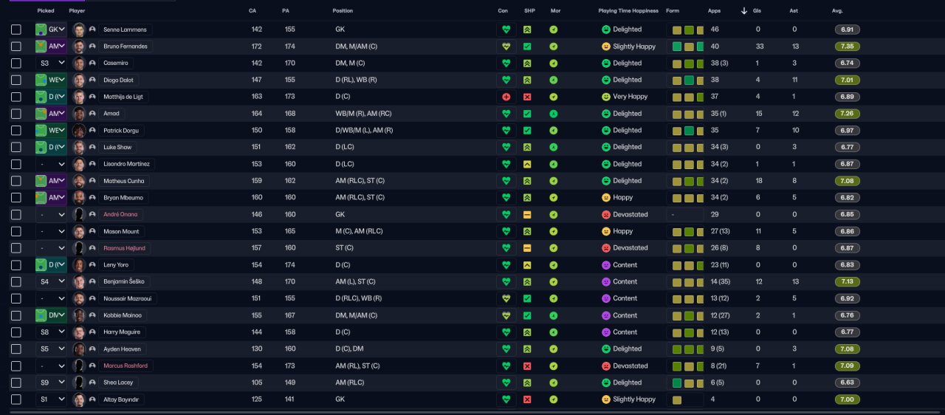The image size is (945, 415).
Task: Open the GK picked dropdown for Senne Lammens
Action: point(51,30)
